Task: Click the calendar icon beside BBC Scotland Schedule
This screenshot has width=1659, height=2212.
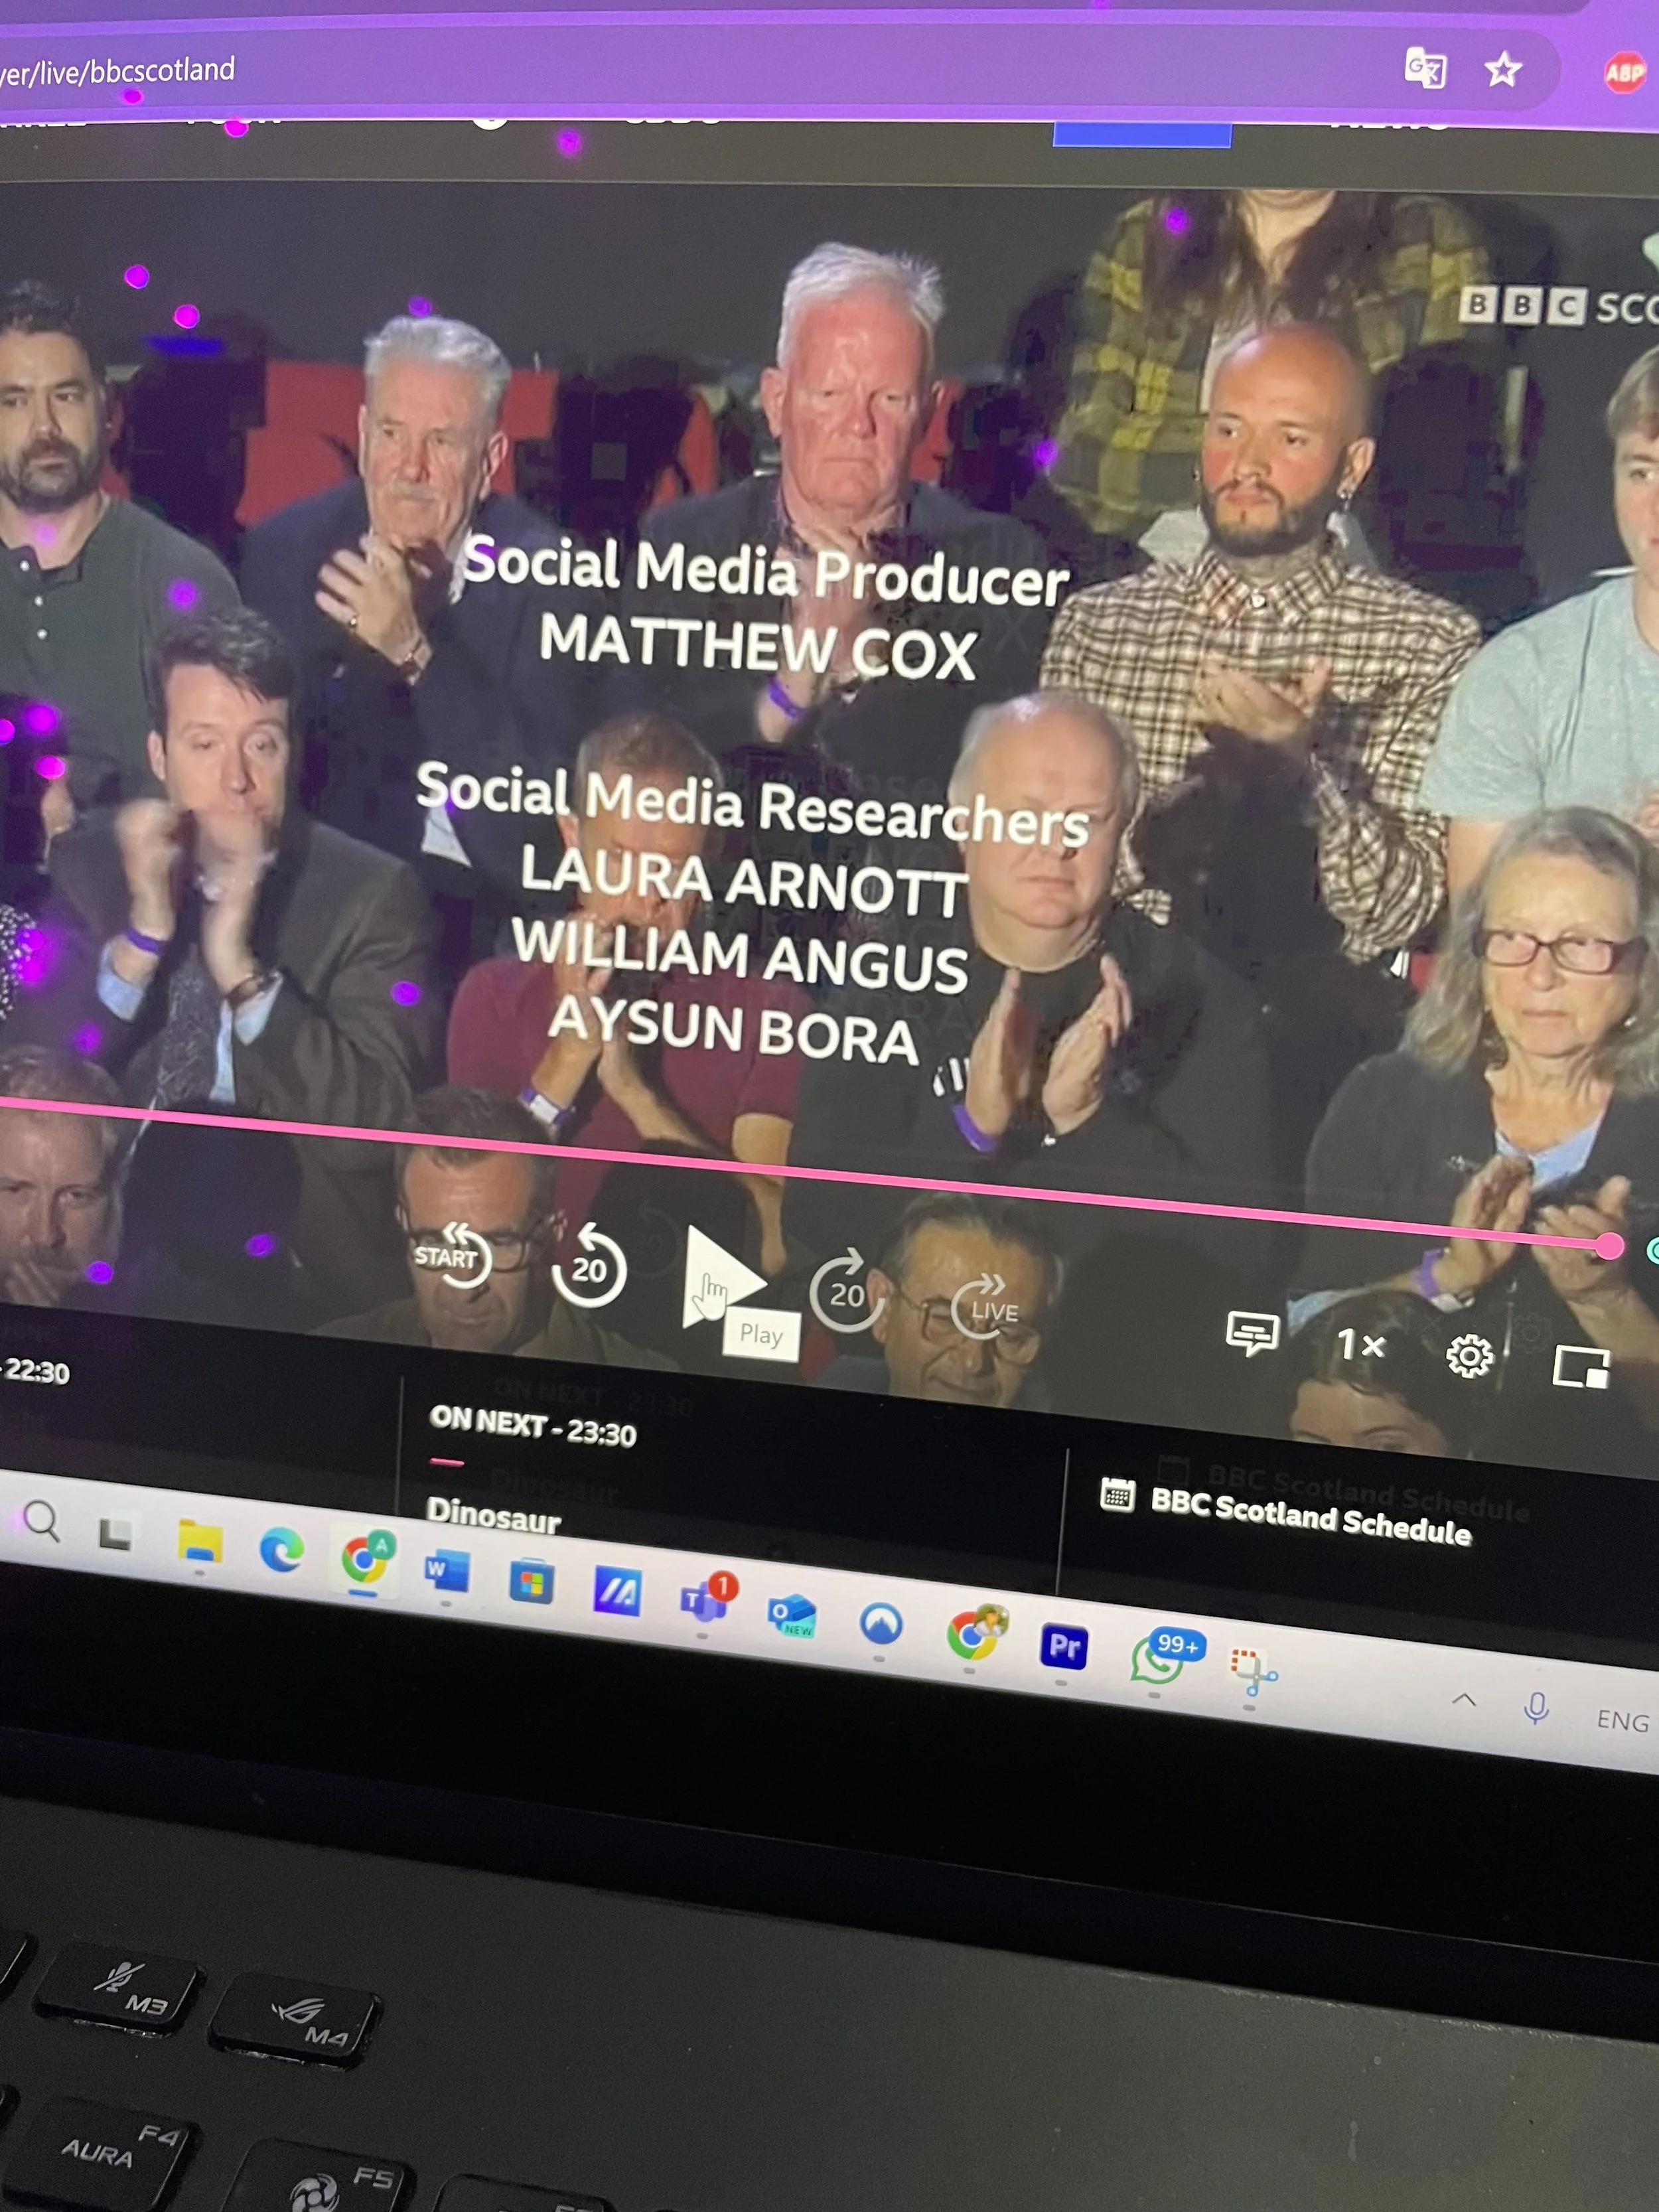Action: click(x=1117, y=1495)
